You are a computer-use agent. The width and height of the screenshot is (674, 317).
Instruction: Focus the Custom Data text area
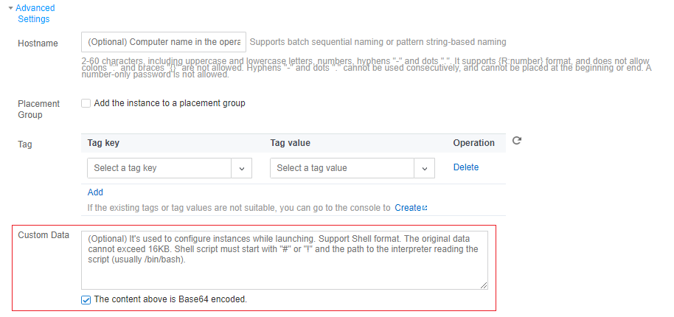[x=285, y=259]
